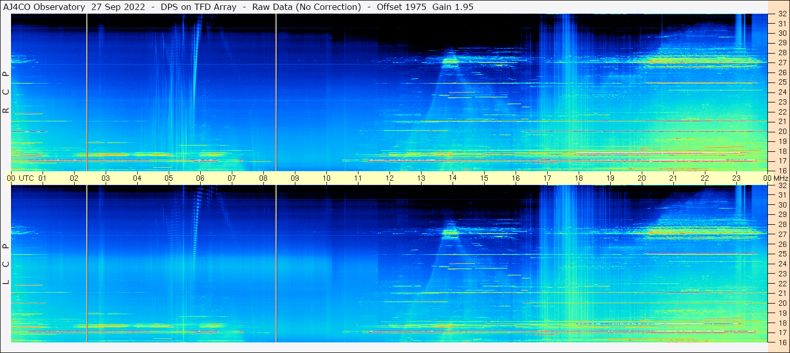The height and width of the screenshot is (353, 790).
Task: Click the bright 27 MHz burst near 14 UTC in RCP
Action: click(450, 60)
